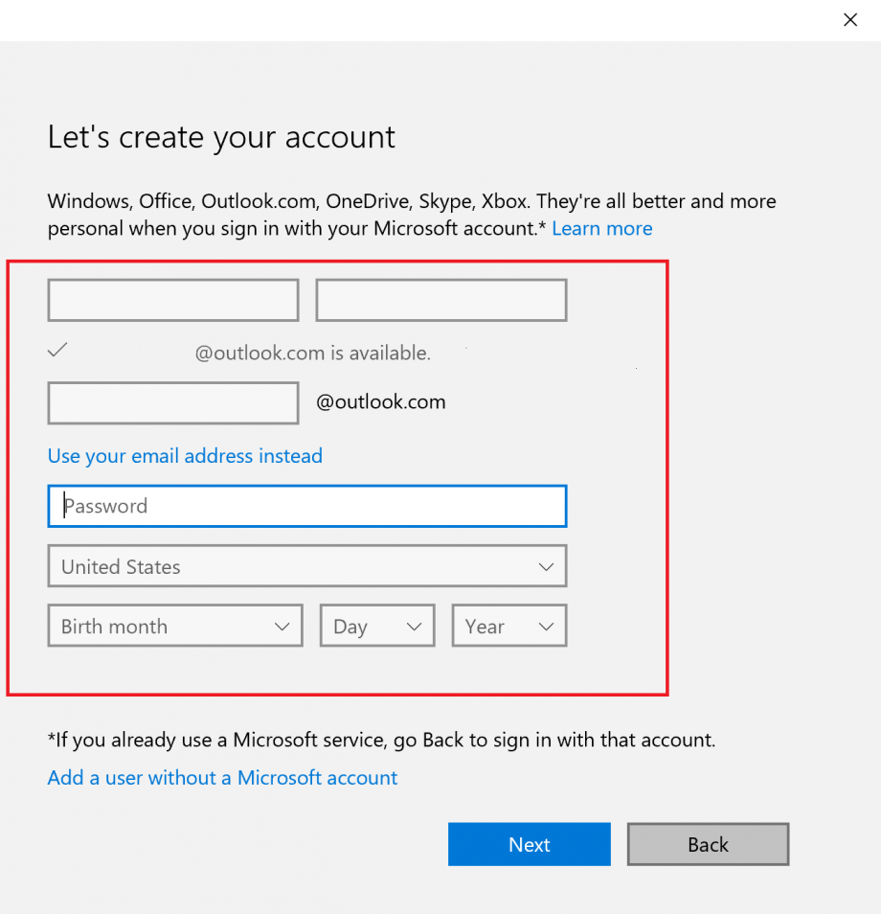Click the username field before @outlook.com
Image resolution: width=881 pixels, height=914 pixels.
tap(172, 402)
